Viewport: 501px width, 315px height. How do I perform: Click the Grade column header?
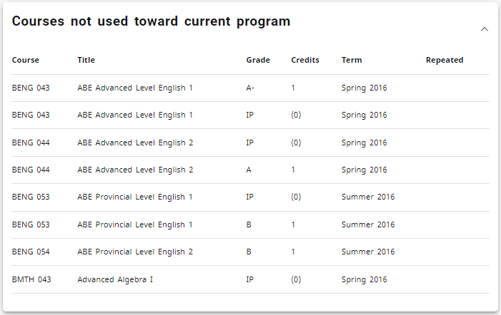click(258, 60)
